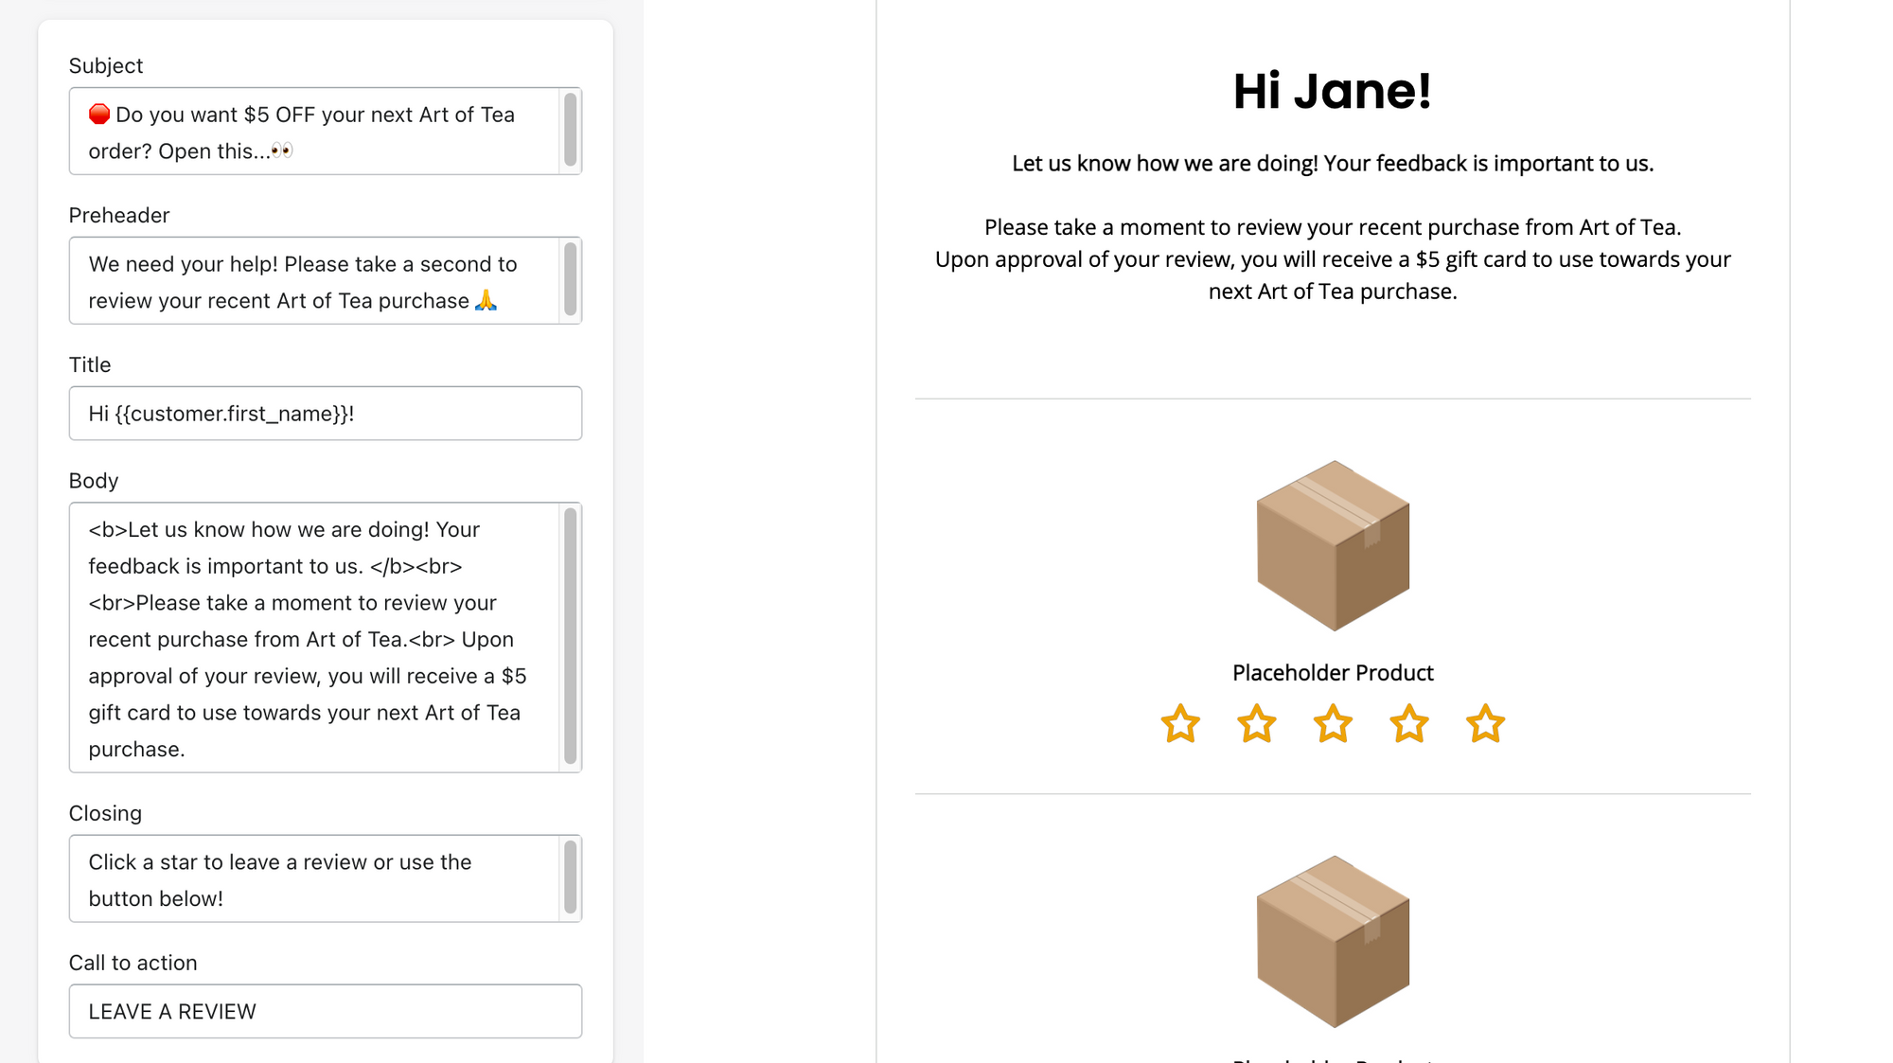This screenshot has height=1063, width=1893.
Task: Click the Subject field scrollbar
Action: [570, 131]
